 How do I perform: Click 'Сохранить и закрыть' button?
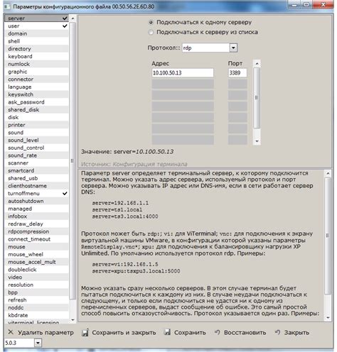pyautogui.click(x=119, y=333)
